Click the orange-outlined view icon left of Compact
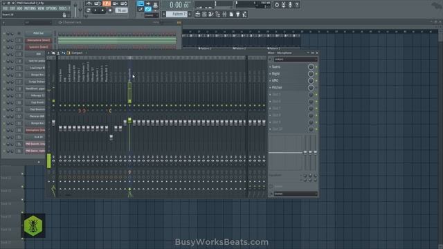Screen dimensions: 443x249 69,53
